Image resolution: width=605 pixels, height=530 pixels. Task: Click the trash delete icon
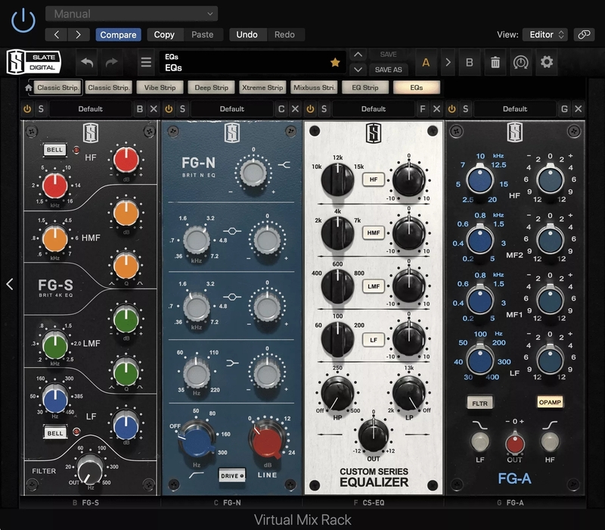point(495,62)
